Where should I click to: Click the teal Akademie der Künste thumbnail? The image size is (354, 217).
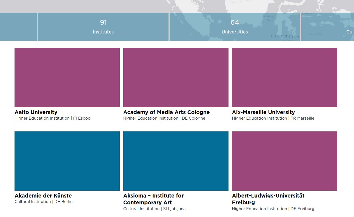tap(67, 161)
